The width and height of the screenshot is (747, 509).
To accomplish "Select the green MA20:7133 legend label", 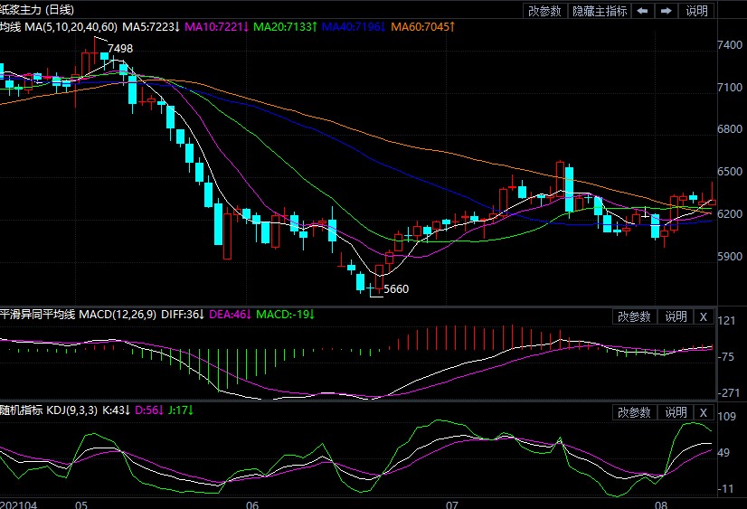I will [283, 29].
